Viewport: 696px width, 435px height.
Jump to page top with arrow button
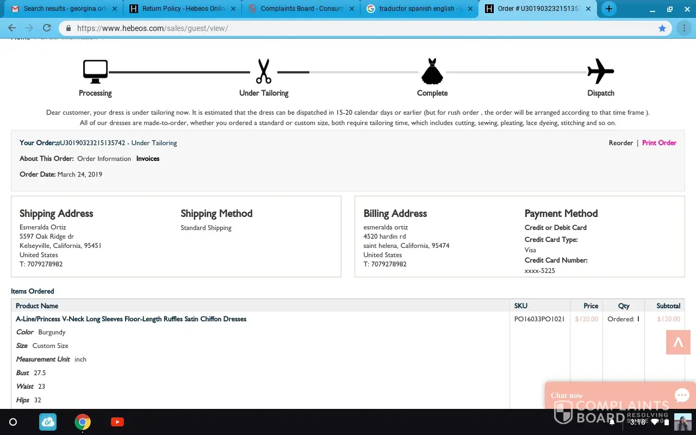[678, 343]
